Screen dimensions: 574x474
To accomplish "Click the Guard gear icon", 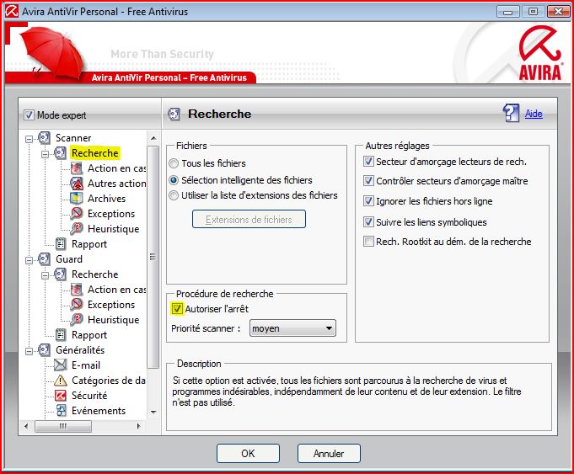I will pyautogui.click(x=44, y=259).
